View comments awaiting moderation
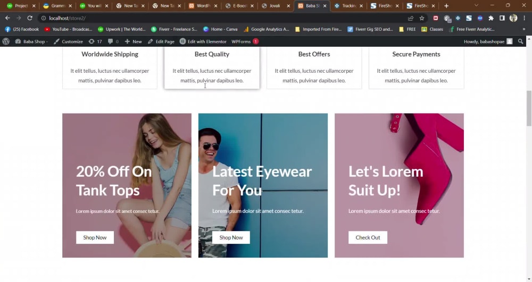The height and width of the screenshot is (282, 532). pos(113,41)
